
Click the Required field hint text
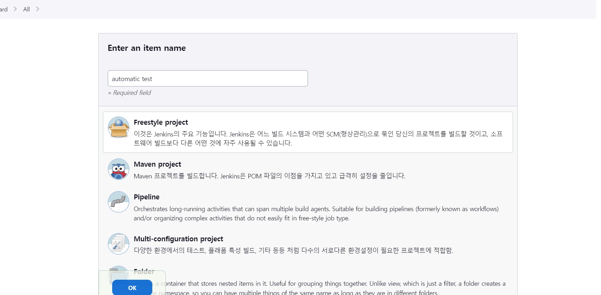coord(130,93)
